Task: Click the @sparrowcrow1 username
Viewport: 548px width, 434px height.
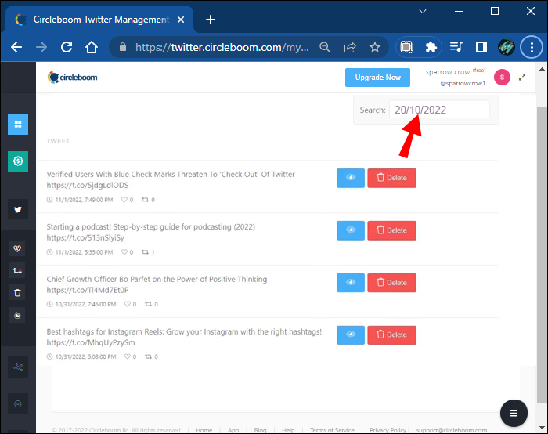Action: (x=463, y=83)
